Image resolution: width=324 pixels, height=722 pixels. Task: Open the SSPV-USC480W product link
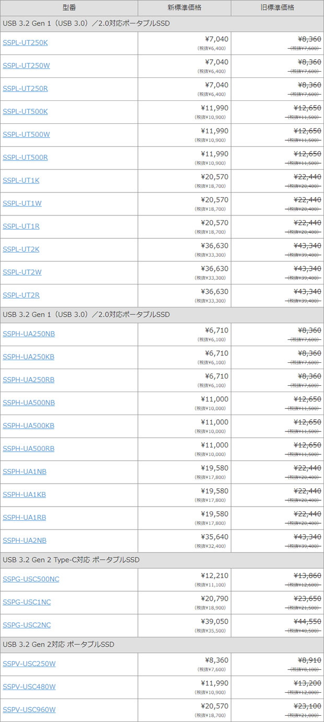[x=29, y=687]
